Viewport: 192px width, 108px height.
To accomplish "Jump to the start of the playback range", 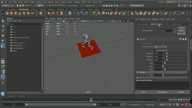I will pyautogui.click(x=170, y=100).
